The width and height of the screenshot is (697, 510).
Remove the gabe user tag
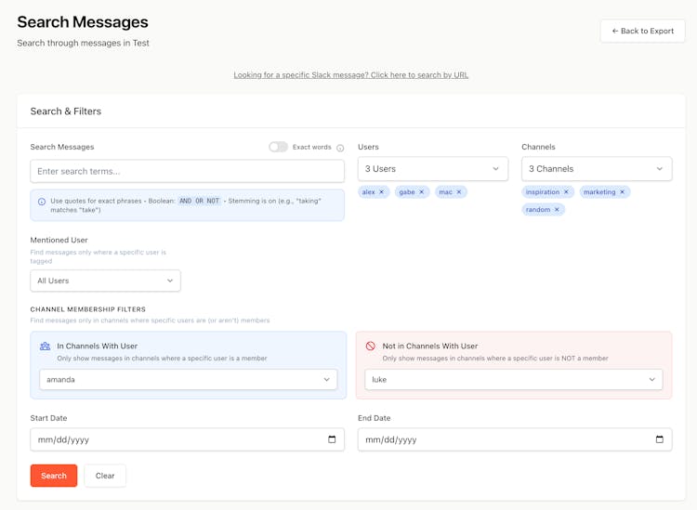(421, 192)
